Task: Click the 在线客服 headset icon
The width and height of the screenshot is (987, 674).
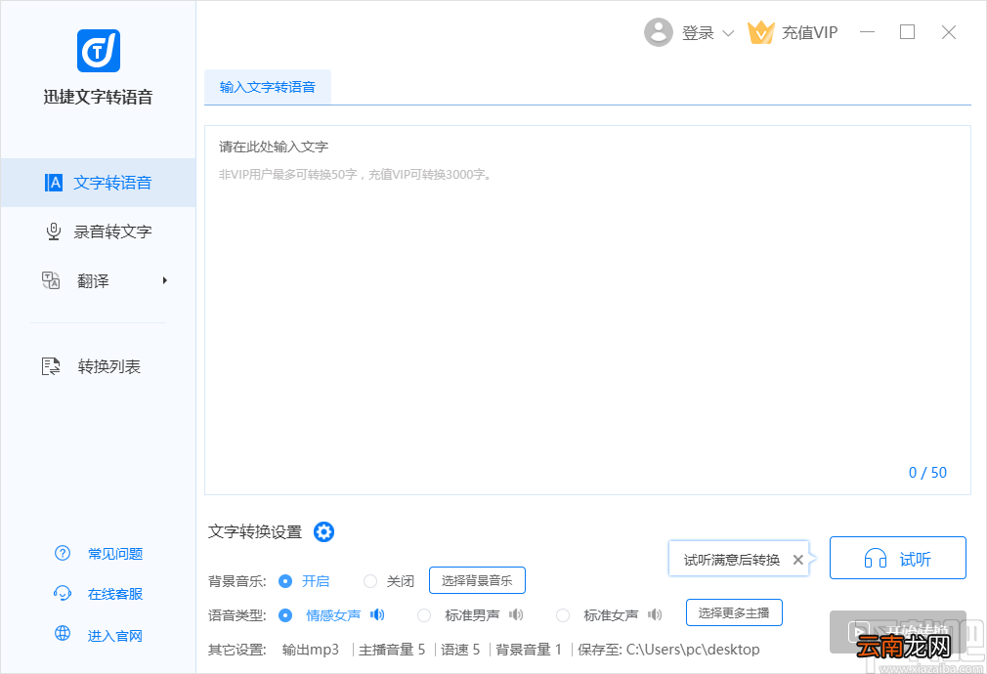Action: point(63,594)
